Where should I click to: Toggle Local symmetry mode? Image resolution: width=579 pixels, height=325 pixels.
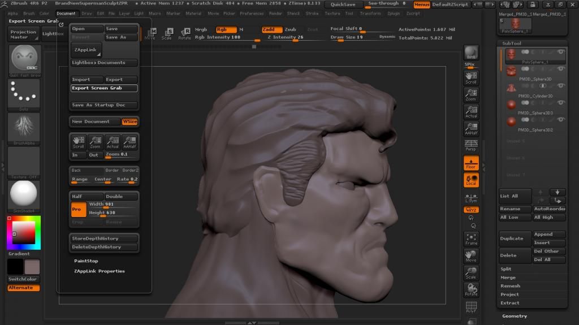471,180
